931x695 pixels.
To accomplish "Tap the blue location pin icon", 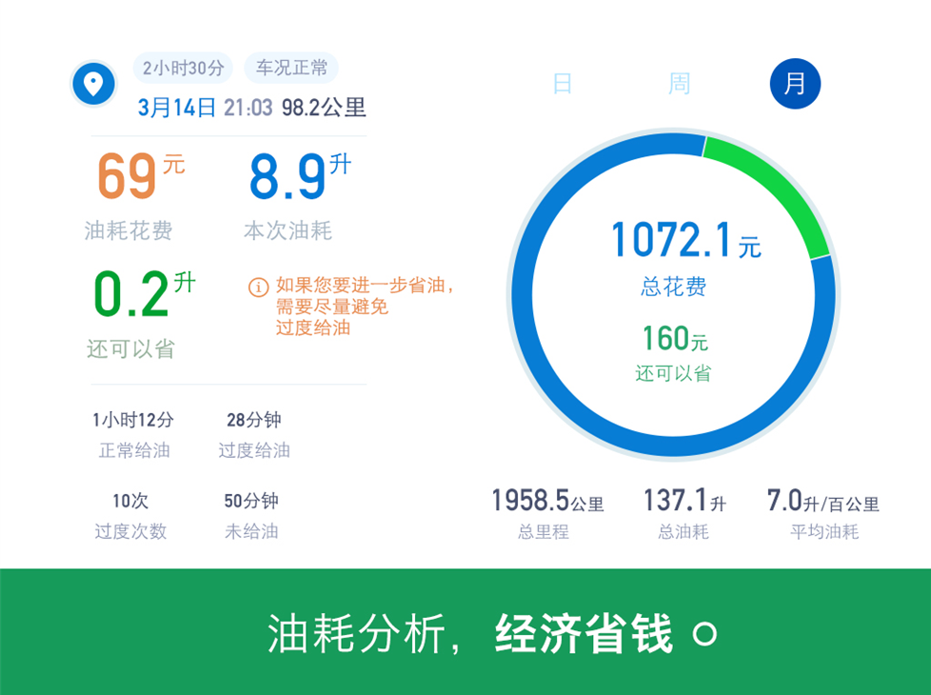I will [93, 84].
